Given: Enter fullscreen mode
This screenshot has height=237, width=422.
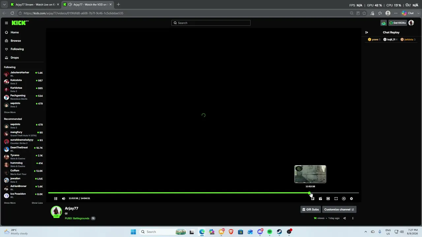Looking at the screenshot, I should click(x=336, y=198).
